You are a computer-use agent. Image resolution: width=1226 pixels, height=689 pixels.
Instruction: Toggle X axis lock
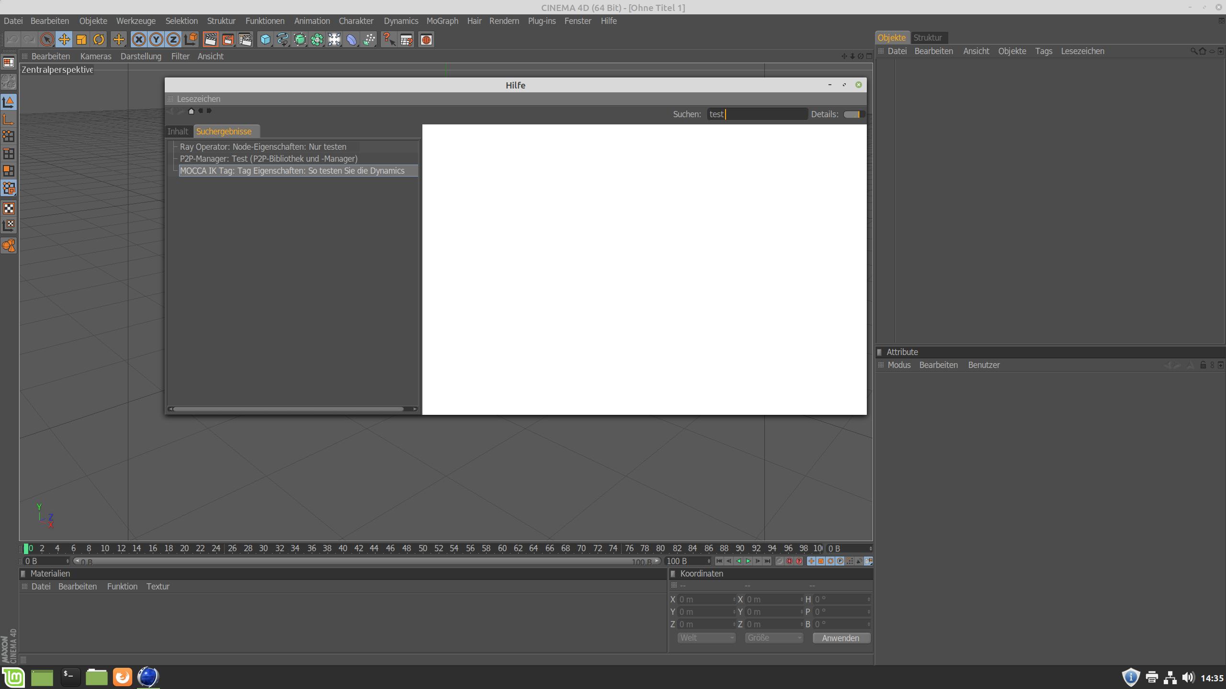tap(138, 40)
